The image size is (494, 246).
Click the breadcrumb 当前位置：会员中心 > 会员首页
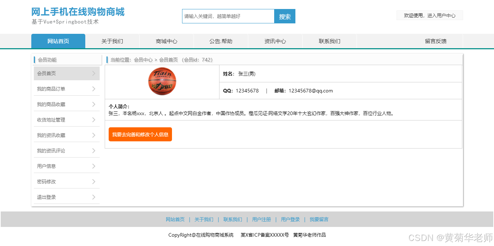click(x=144, y=60)
